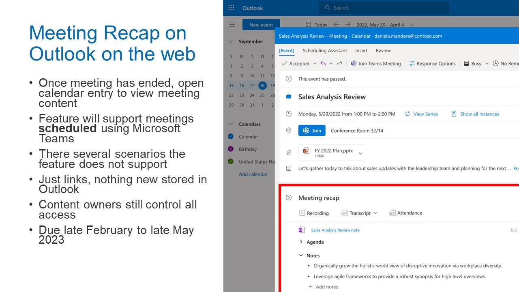Click the location pin icon
The image size is (519, 292).
289,131
